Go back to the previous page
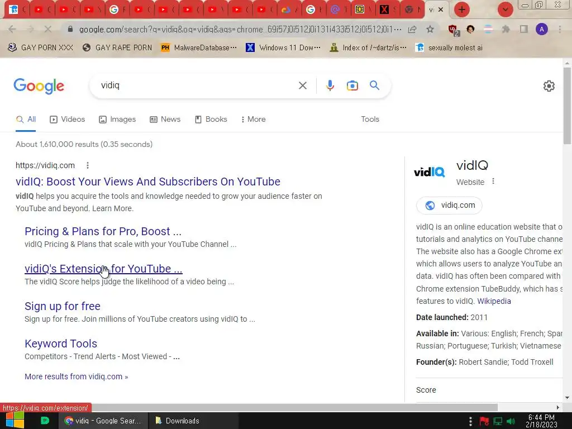 click(12, 29)
